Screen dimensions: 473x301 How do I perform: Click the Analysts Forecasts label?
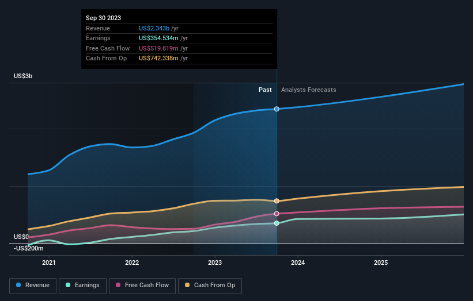coord(309,90)
